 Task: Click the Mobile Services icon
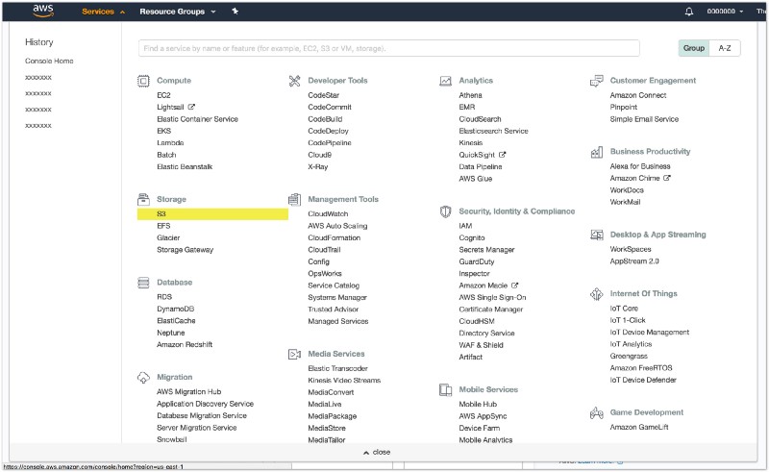tap(445, 390)
